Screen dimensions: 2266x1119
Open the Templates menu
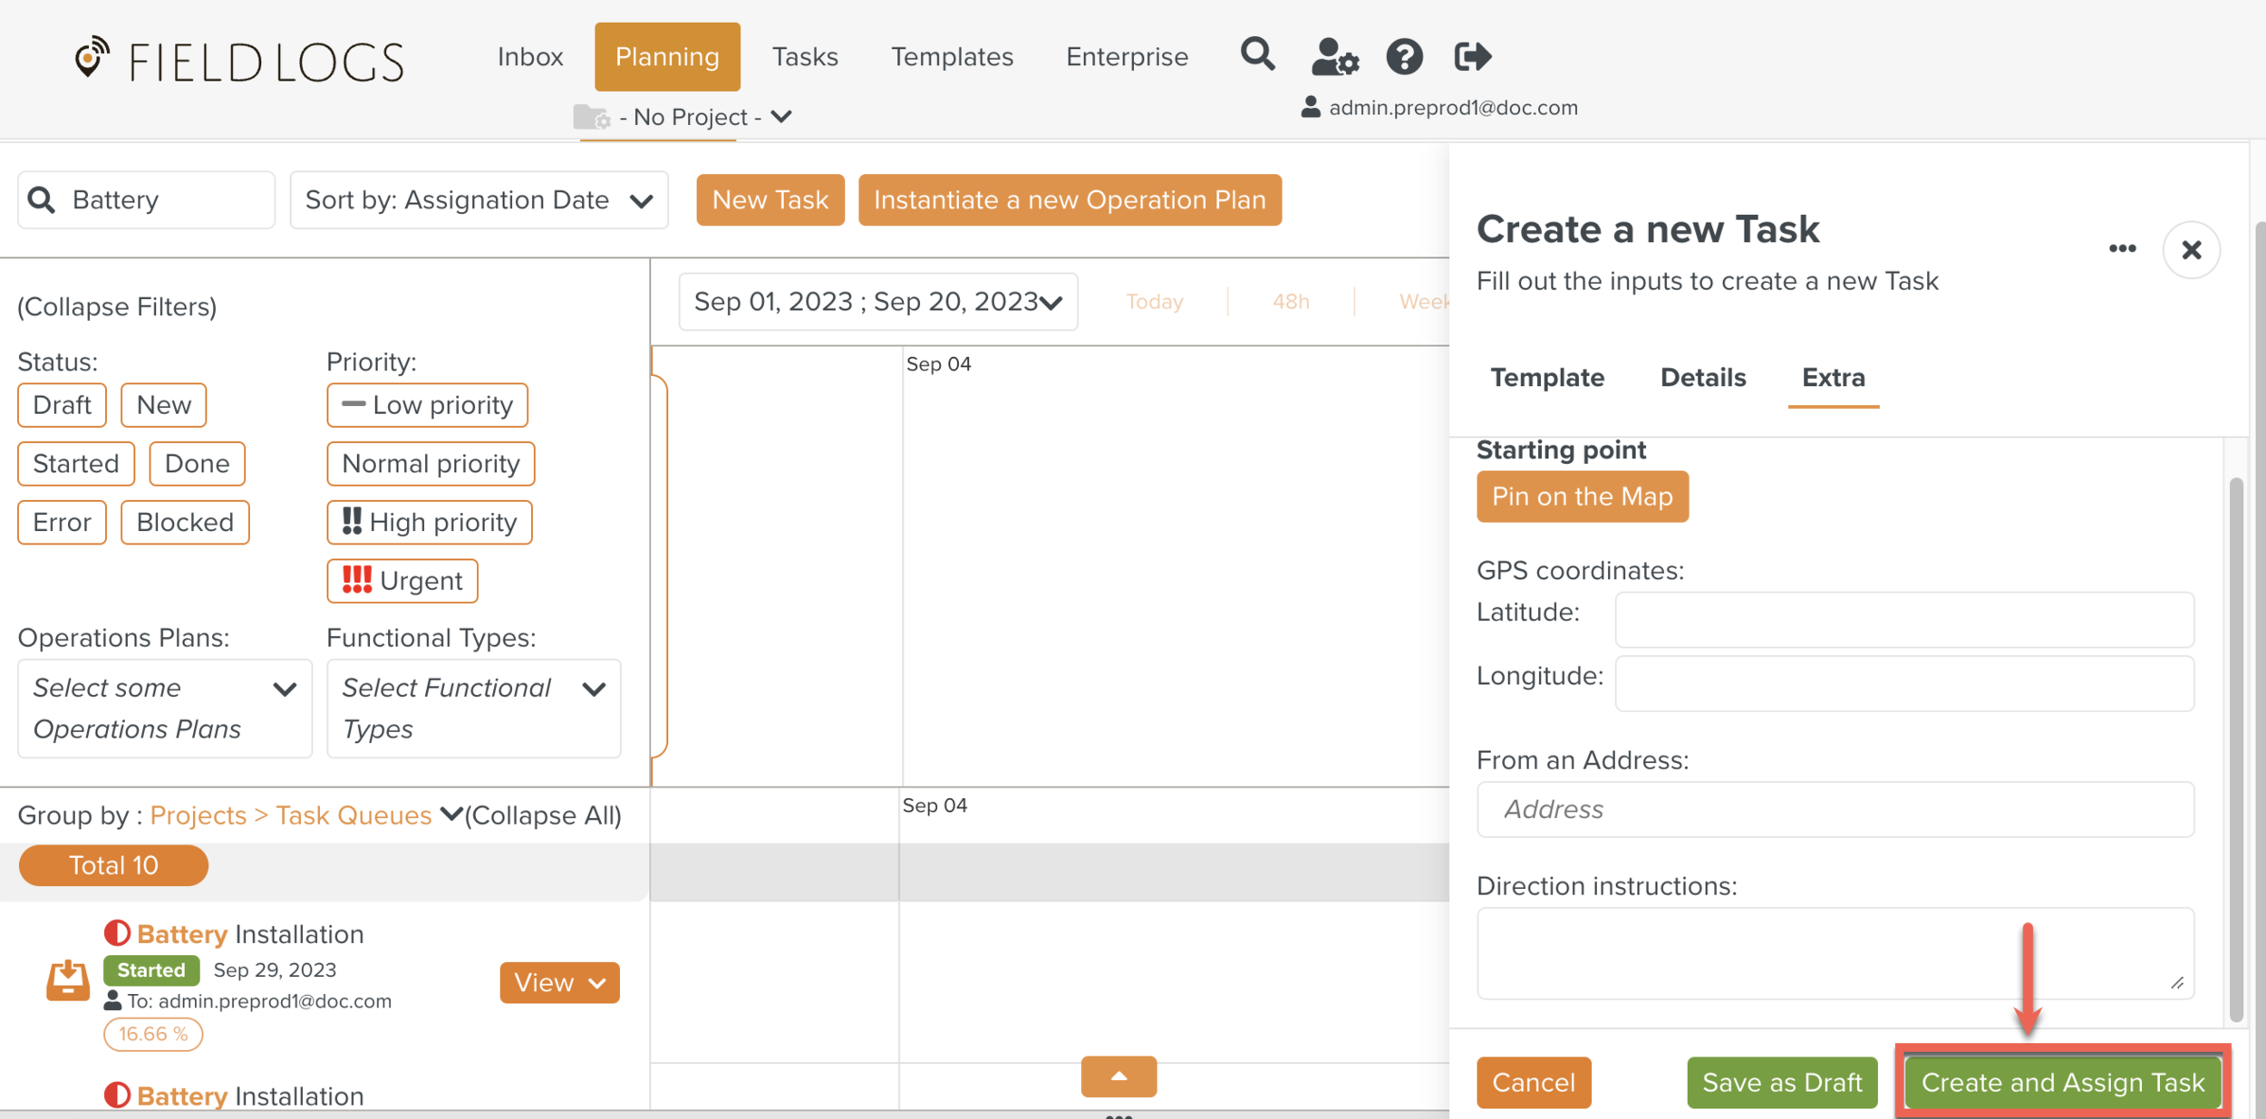point(952,56)
